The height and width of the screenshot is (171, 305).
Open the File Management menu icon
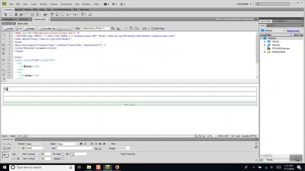(x=113, y=28)
